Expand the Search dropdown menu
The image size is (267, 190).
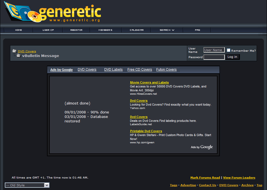point(167,30)
